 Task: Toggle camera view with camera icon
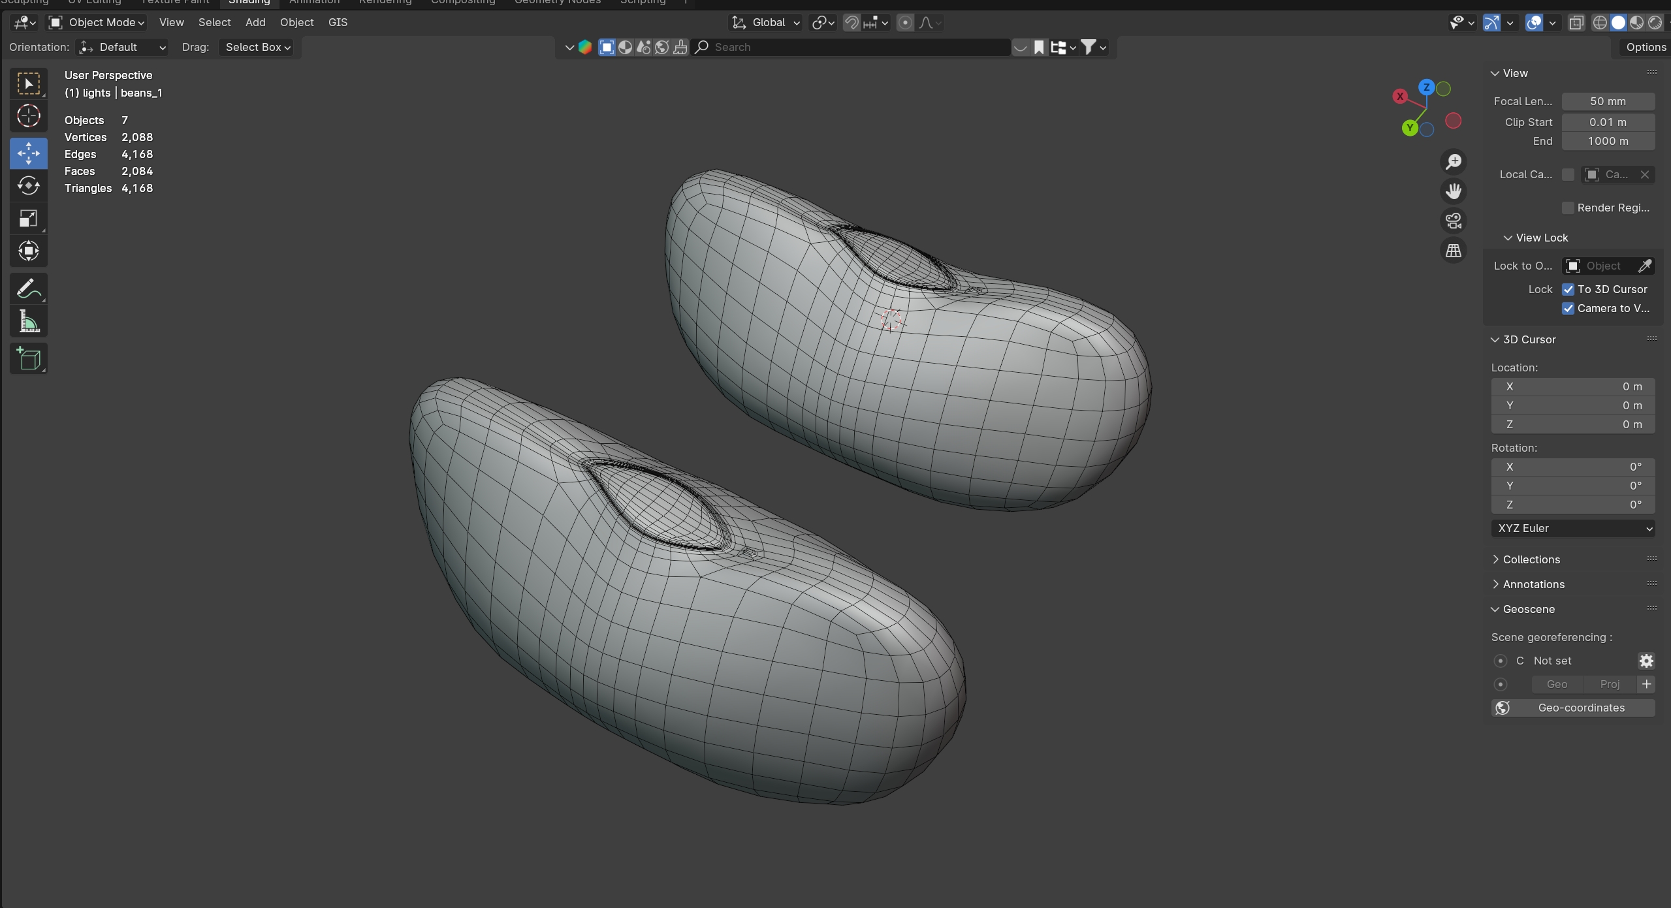(1453, 221)
